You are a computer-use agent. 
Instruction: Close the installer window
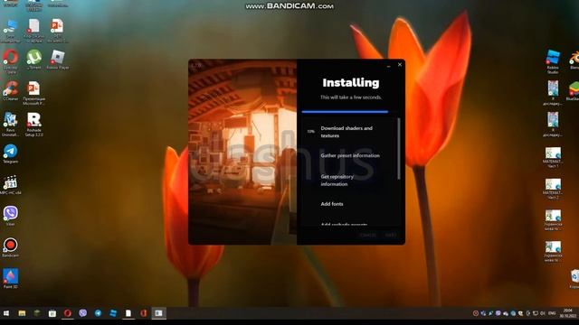point(400,65)
